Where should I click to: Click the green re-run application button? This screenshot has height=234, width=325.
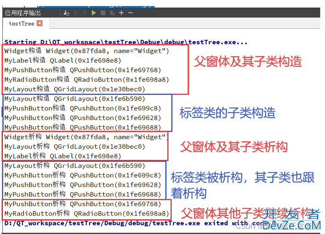coord(94,13)
